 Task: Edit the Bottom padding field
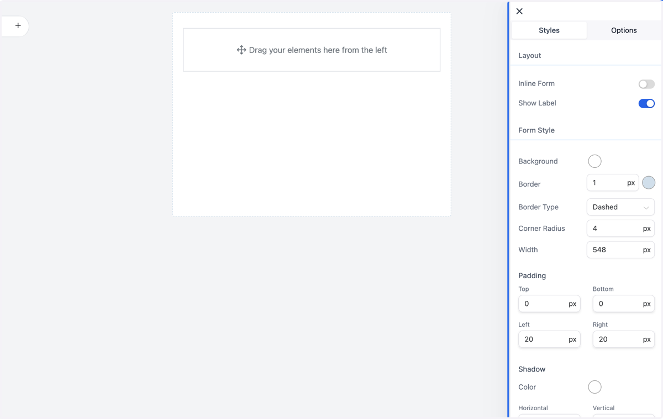[624, 304]
